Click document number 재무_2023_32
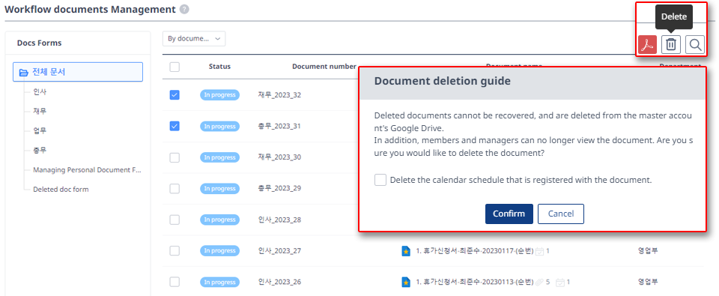This screenshot has height=296, width=719. 279,95
